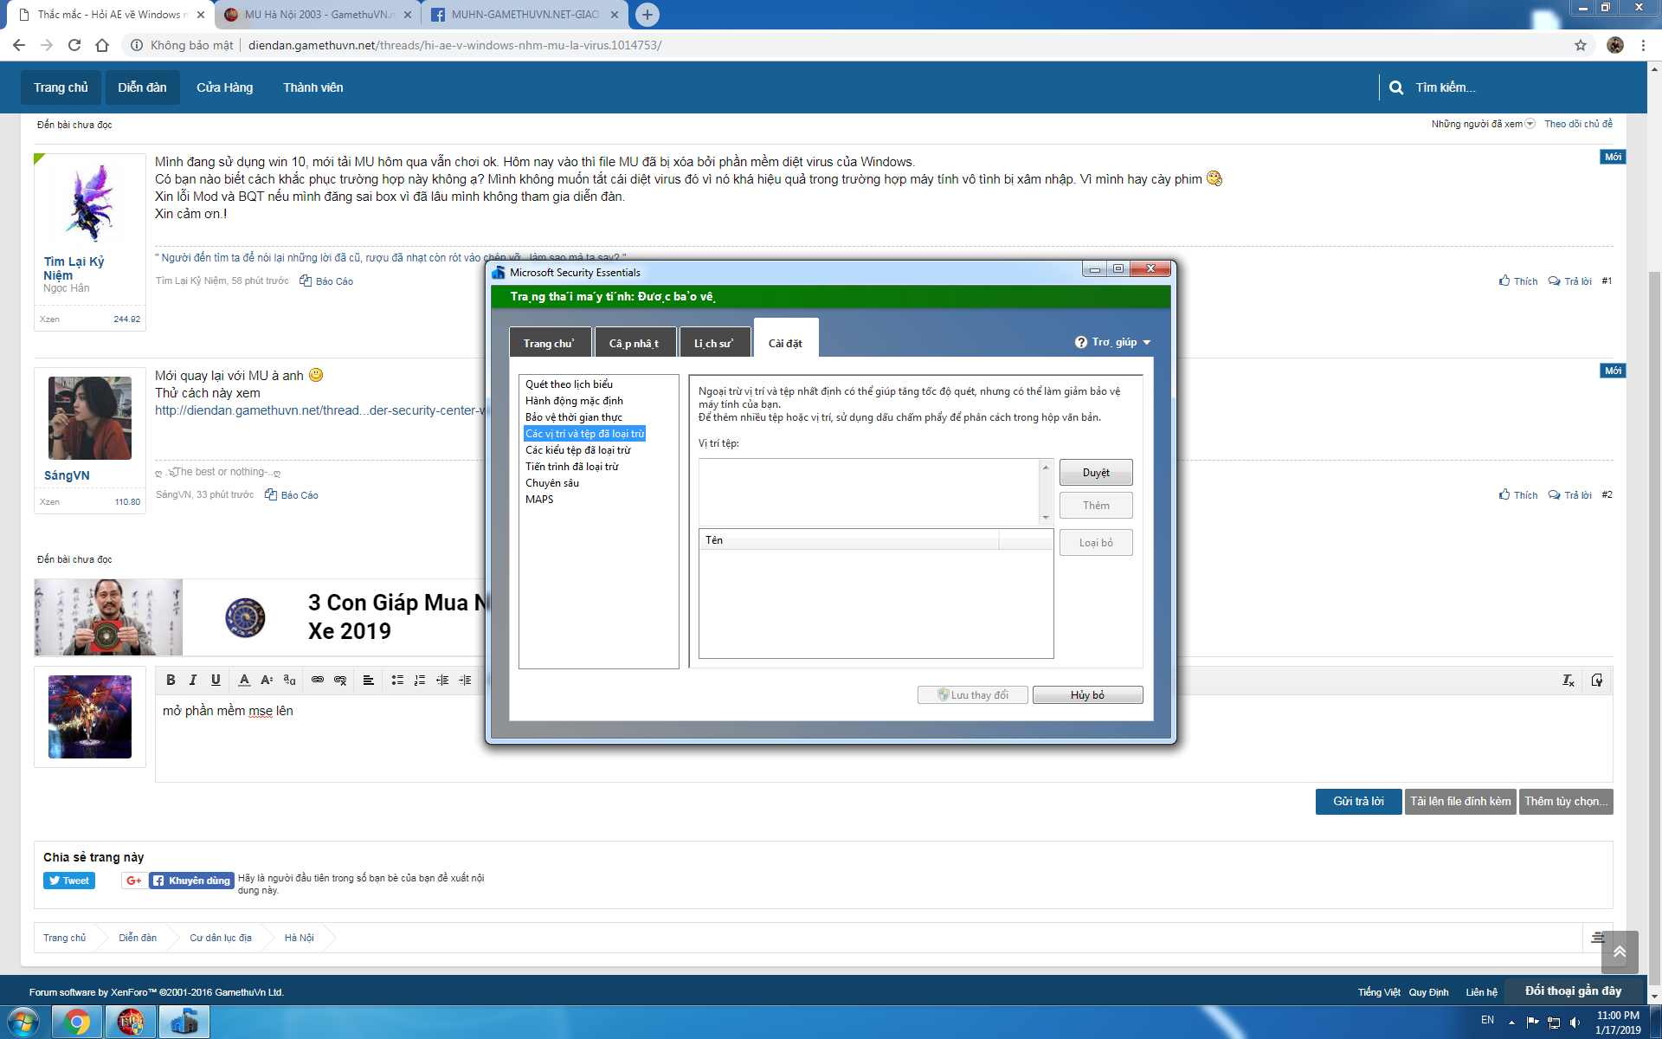The image size is (1662, 1039).
Task: Expand the Trợ giúp help dropdown
Action: tap(1147, 343)
